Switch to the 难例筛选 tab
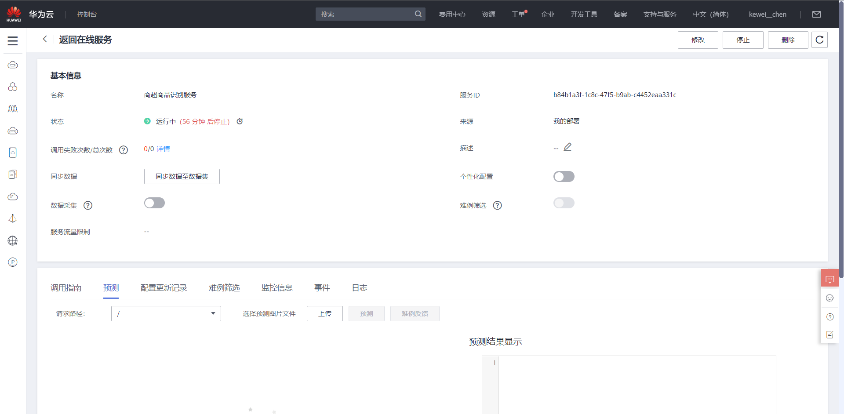Image resolution: width=844 pixels, height=414 pixels. pos(224,288)
